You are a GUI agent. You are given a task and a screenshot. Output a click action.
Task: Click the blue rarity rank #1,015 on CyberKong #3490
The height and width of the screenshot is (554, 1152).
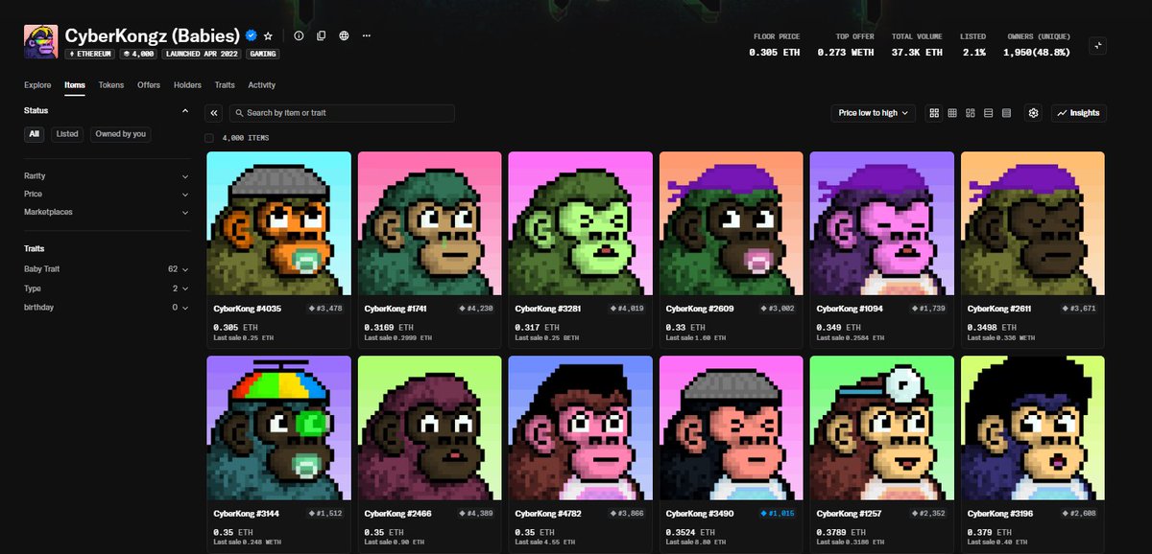pyautogui.click(x=780, y=514)
